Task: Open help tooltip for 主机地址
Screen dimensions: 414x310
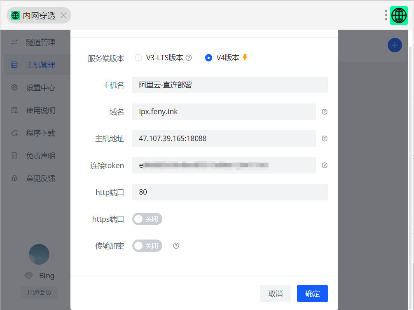Action: click(325, 139)
